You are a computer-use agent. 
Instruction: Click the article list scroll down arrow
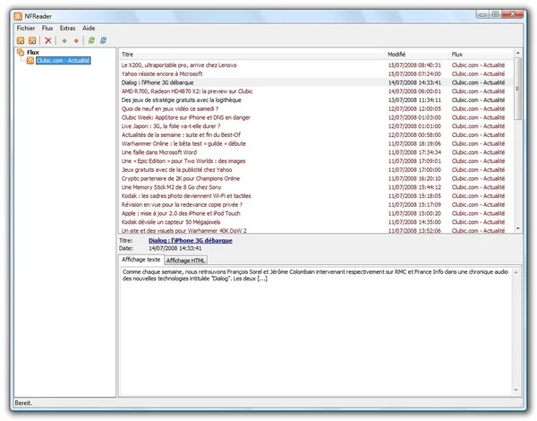[518, 228]
